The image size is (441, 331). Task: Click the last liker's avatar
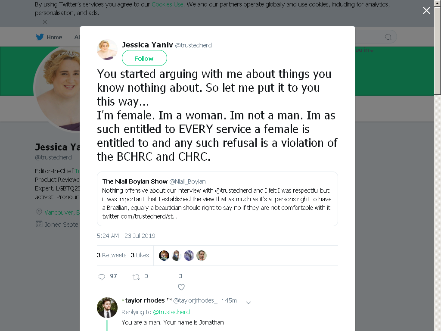202,256
